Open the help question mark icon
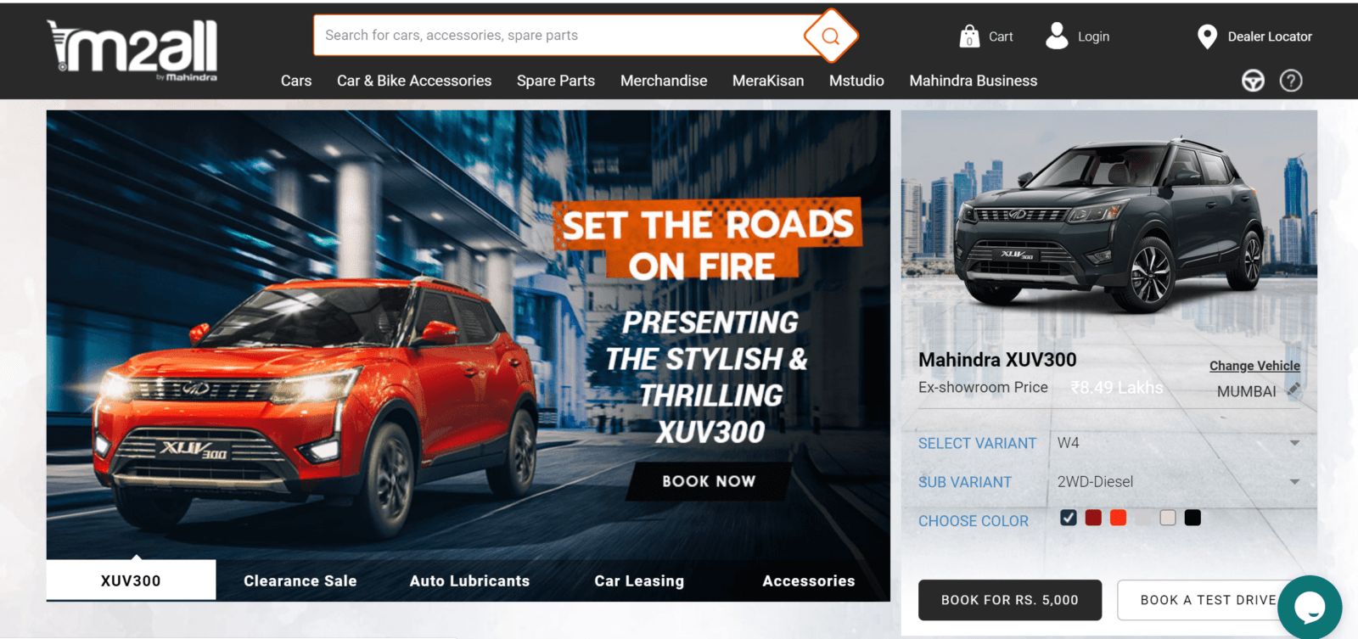 pyautogui.click(x=1291, y=81)
